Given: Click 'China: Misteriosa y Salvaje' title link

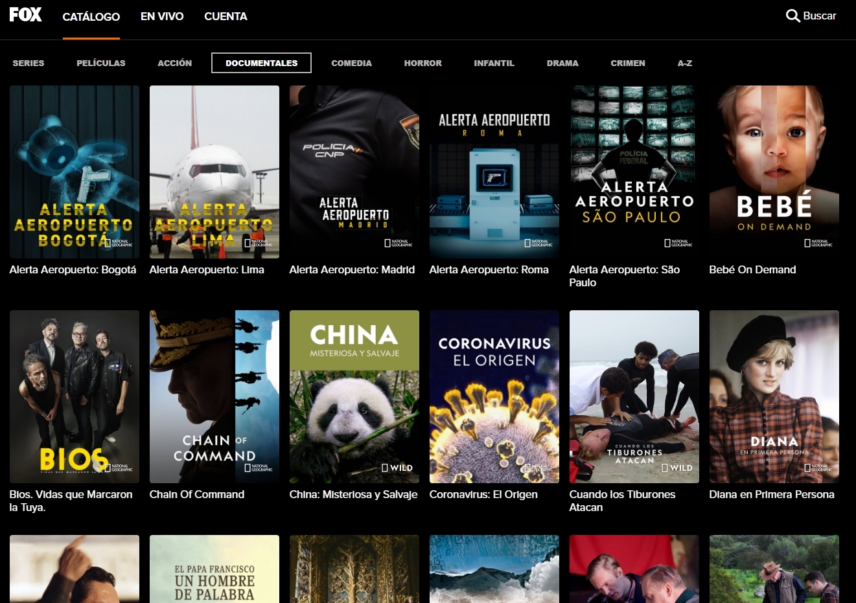Looking at the screenshot, I should (x=354, y=495).
